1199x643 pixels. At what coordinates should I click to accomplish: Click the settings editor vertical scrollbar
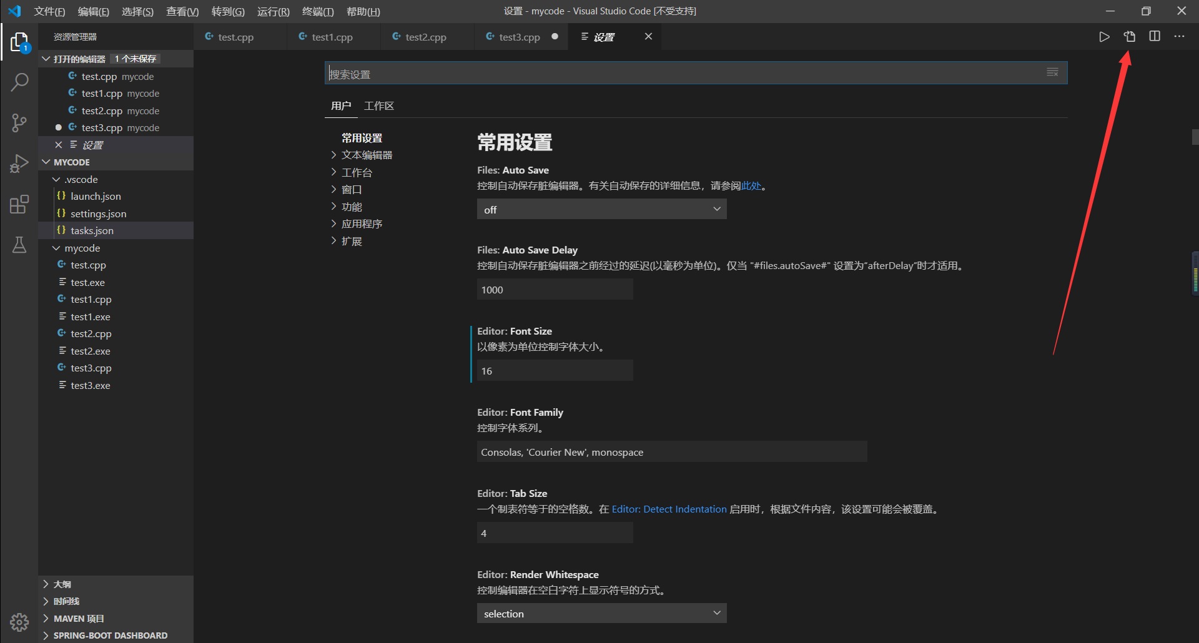[1195, 137]
